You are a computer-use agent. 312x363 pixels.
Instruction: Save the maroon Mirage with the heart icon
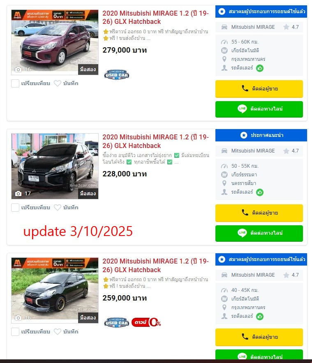point(58,83)
